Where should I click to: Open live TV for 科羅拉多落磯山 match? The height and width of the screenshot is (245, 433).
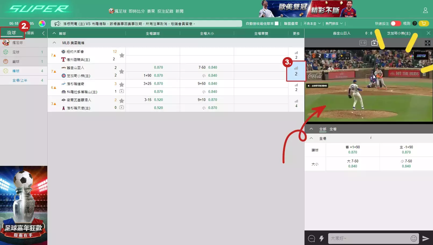pyautogui.click(x=121, y=91)
